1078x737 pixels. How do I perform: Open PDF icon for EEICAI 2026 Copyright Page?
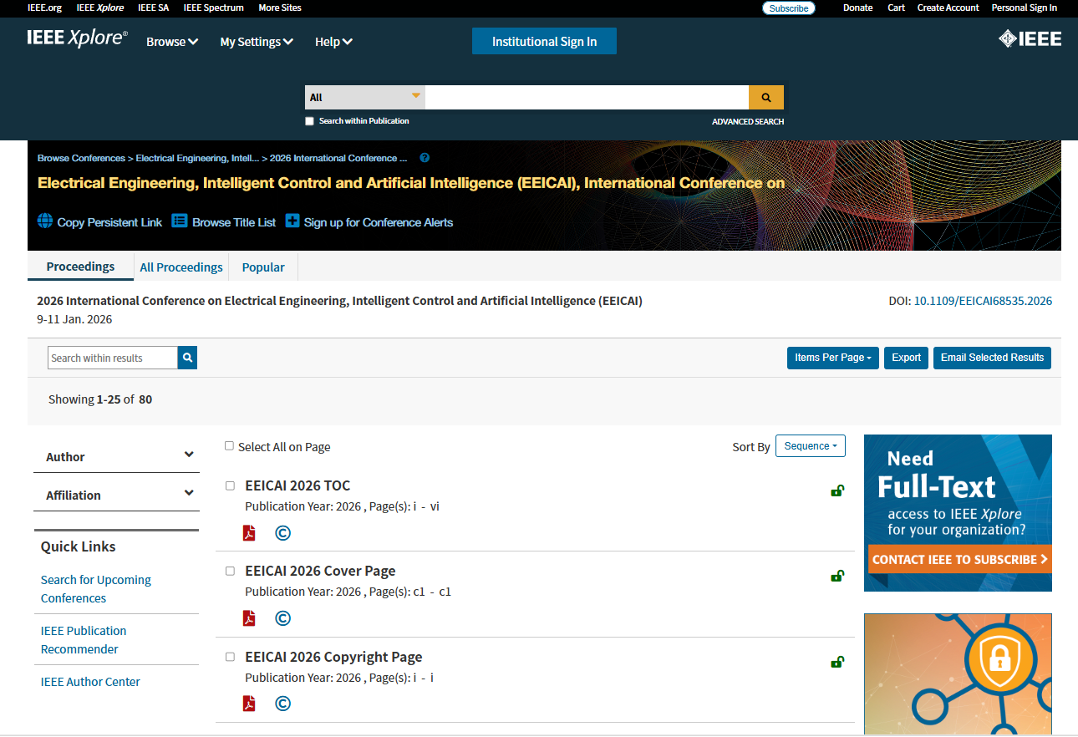pyautogui.click(x=249, y=704)
